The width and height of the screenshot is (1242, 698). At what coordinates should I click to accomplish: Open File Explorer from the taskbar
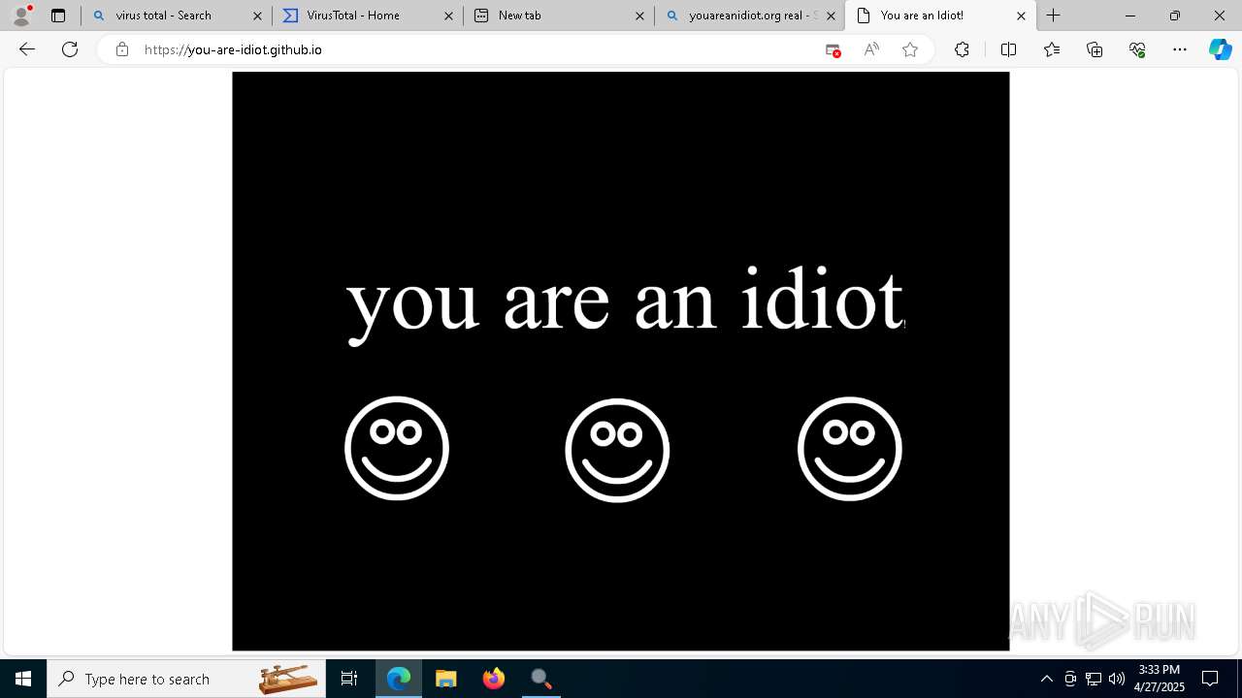446,679
